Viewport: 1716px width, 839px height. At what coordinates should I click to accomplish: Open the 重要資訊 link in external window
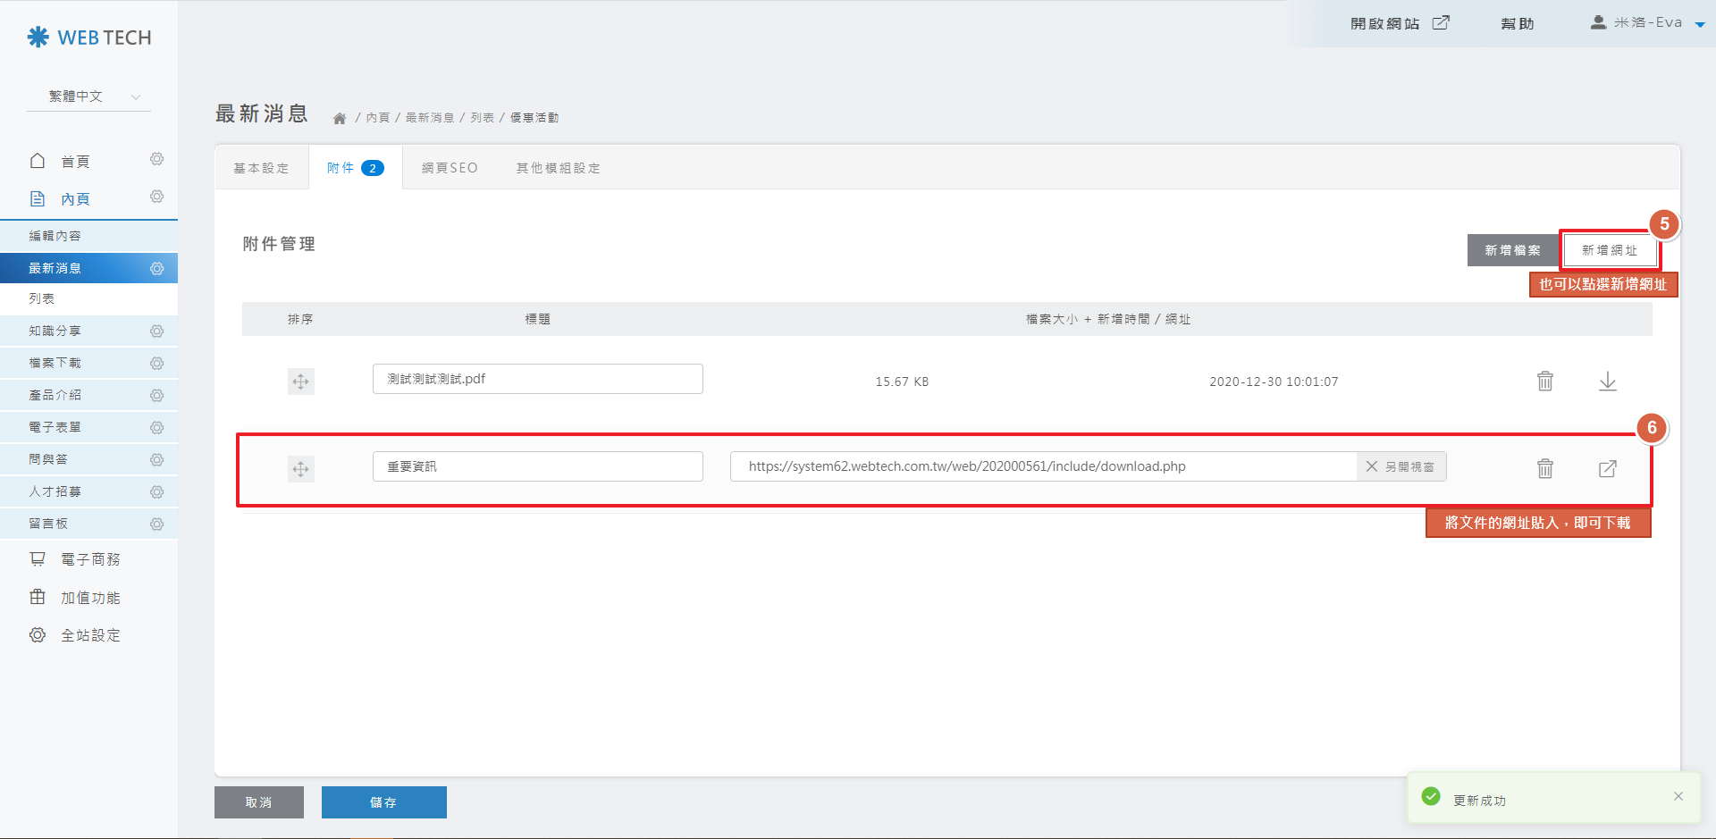[x=1607, y=468]
